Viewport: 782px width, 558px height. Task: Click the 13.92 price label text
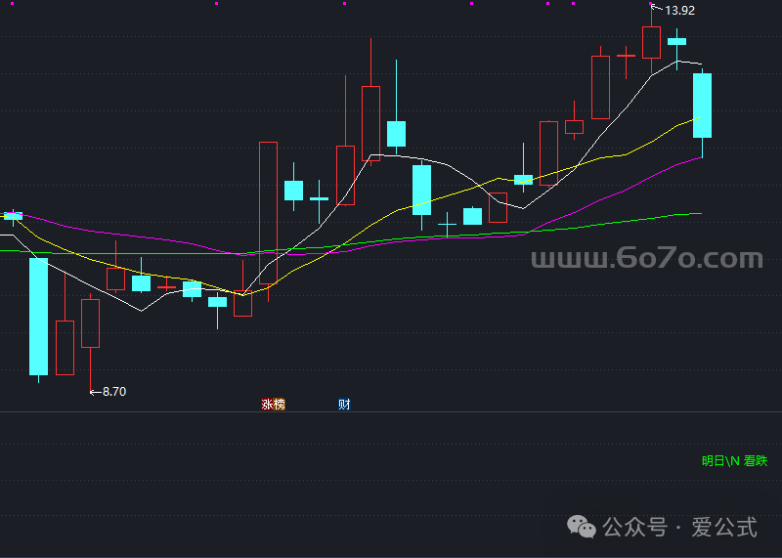679,11
